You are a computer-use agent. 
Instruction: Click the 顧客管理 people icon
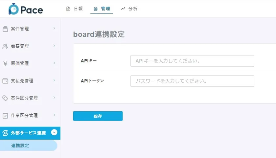coord(5,46)
